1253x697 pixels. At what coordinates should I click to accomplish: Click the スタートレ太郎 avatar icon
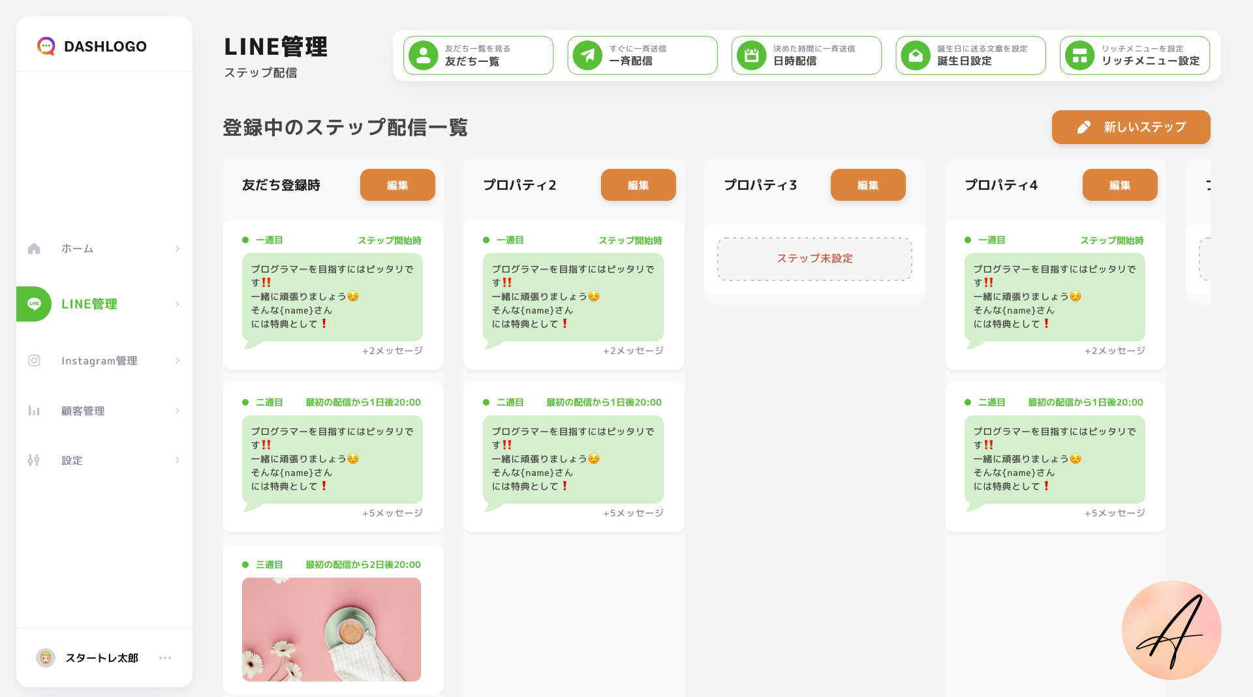pyautogui.click(x=46, y=658)
